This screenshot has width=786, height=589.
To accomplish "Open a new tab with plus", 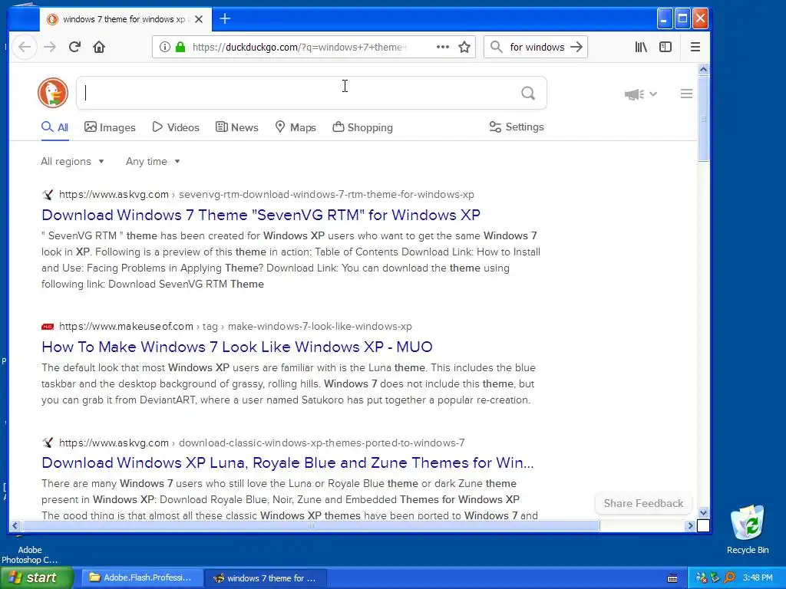I will [225, 19].
